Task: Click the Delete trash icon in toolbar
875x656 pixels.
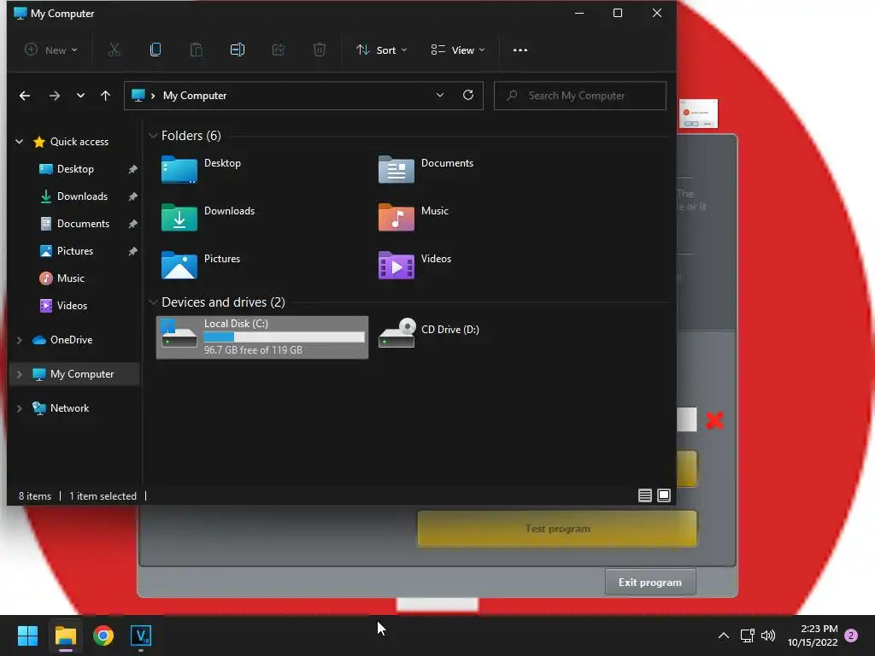Action: click(x=320, y=50)
